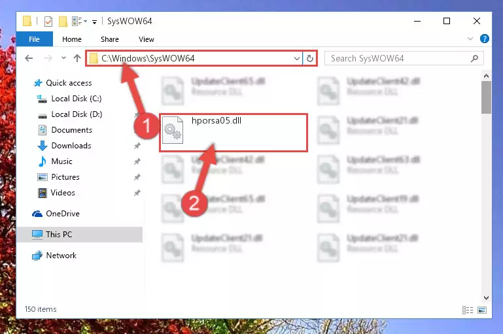
Task: Click the address bar path C:\Windows\SysWOW64
Action: click(148, 58)
